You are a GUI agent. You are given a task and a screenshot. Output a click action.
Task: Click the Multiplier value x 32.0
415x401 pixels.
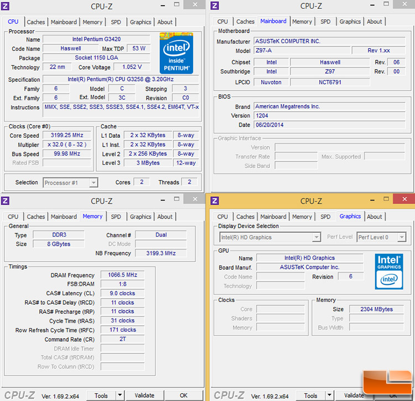click(67, 144)
